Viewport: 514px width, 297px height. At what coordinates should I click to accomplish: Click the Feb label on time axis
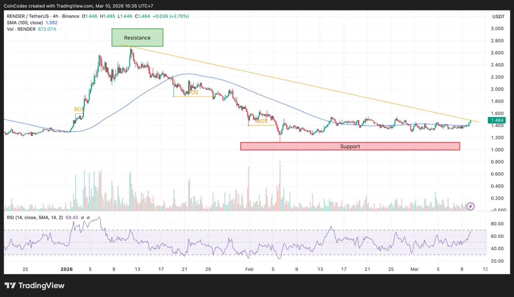click(249, 269)
